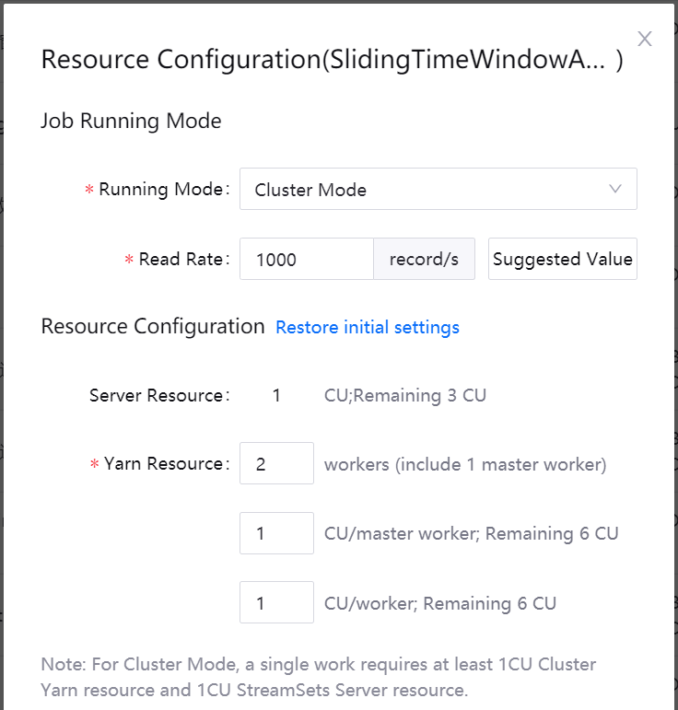The width and height of the screenshot is (678, 710).
Task: Click the chevron arrow in Running Mode
Action: point(615,190)
